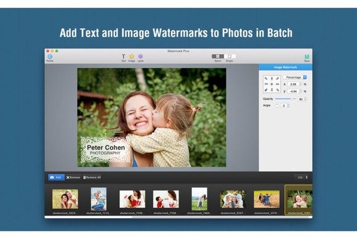Select the Image Watermark panel header
Screen dimensions: 357x239
tap(286, 67)
